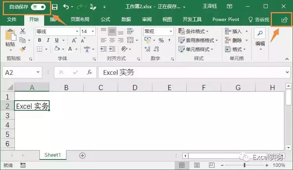Viewport: 293px width, 170px height.
Task: Click the Increase Font Size icon
Action: point(74,40)
